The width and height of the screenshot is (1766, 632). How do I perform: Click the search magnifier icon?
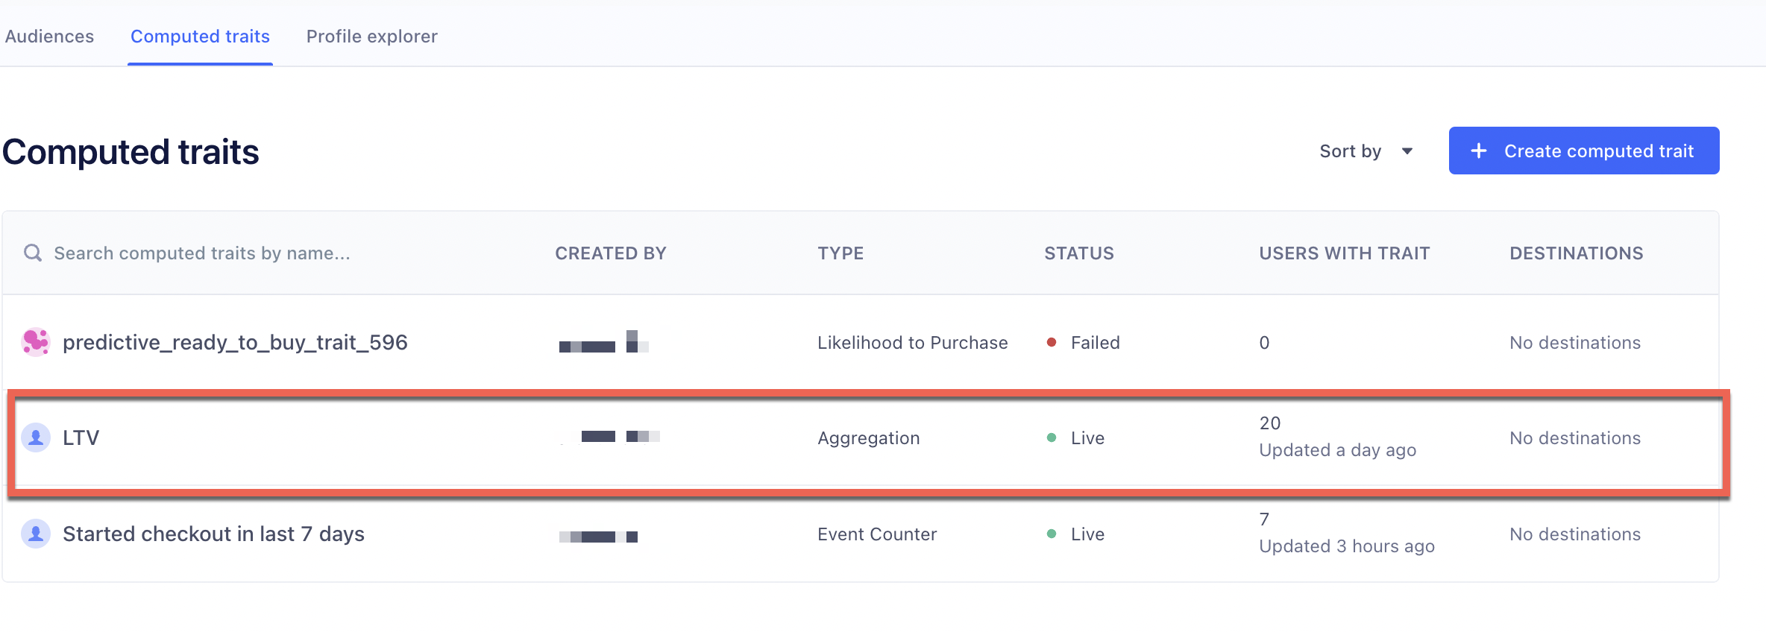[32, 253]
